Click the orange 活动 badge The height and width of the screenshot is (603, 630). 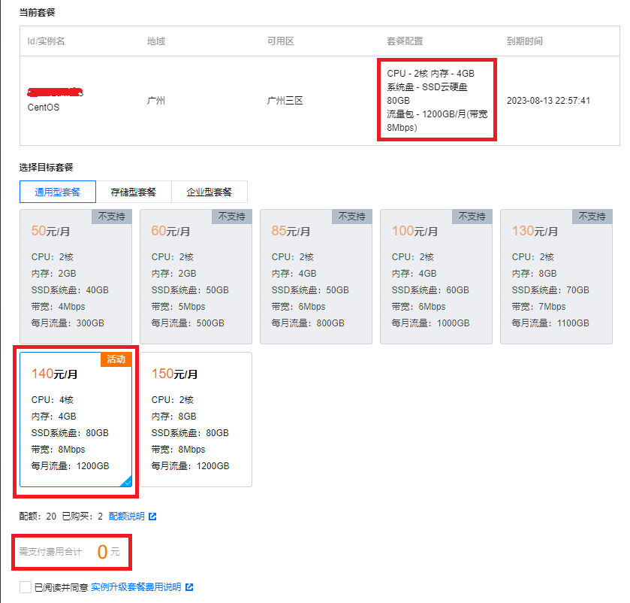116,359
